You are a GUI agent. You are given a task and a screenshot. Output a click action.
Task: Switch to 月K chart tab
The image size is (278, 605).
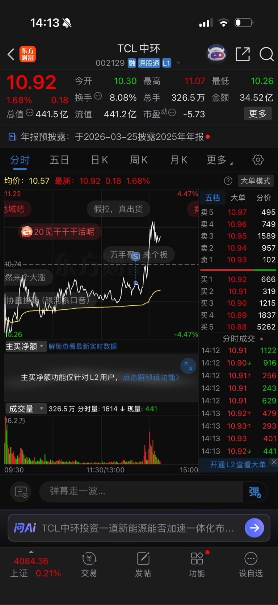[179, 160]
